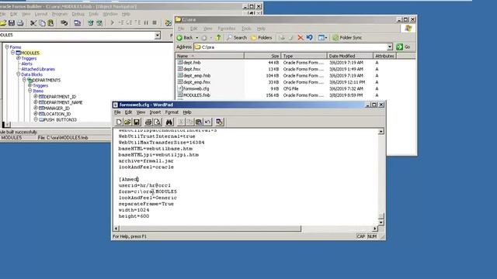The image size is (497, 279).
Task: Click the Cut scissors icon in Forms Builder
Action: pos(33,22)
